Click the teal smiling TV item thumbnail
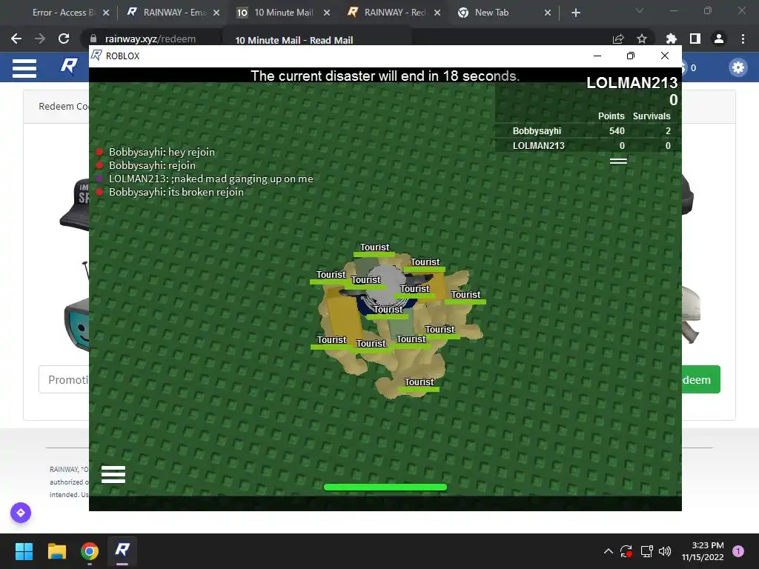Image resolution: width=759 pixels, height=569 pixels. (x=76, y=325)
